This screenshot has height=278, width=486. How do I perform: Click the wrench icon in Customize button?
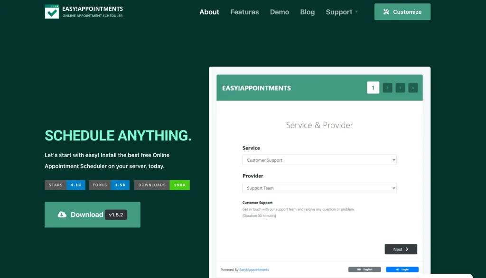click(386, 12)
